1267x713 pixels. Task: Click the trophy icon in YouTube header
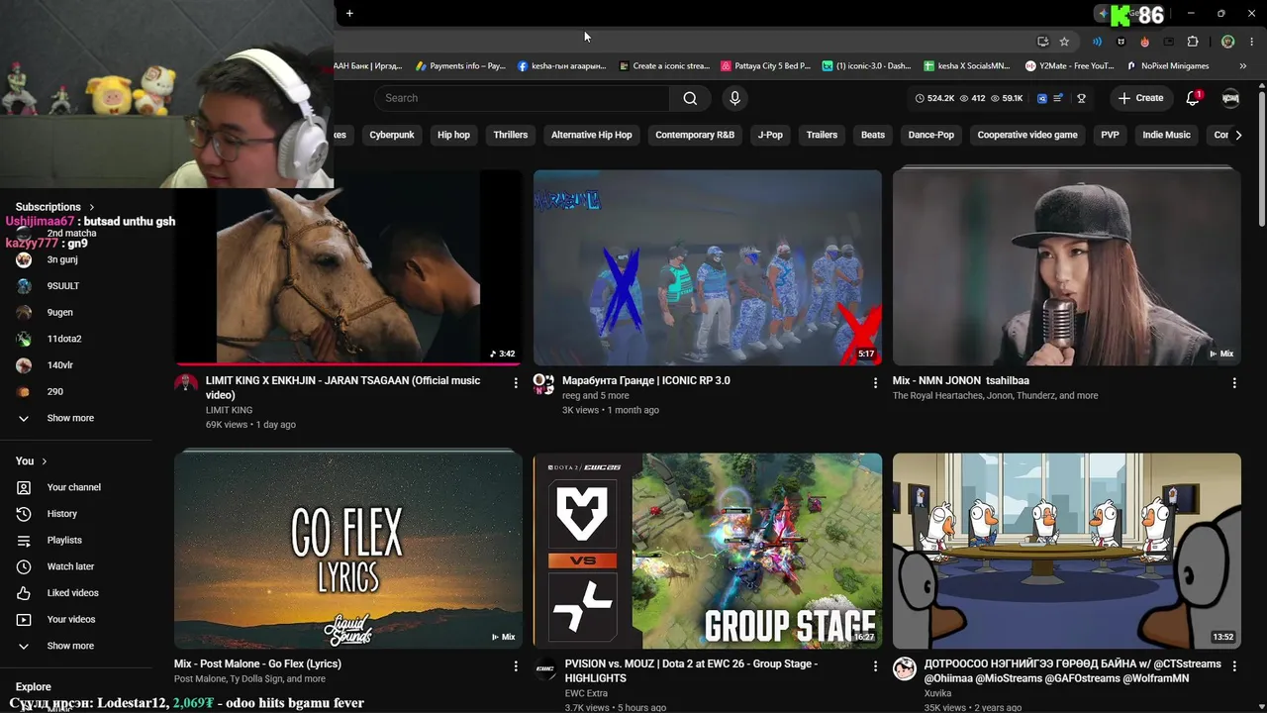(x=1081, y=98)
